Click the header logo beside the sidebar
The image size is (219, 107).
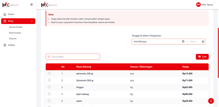point(49,5)
